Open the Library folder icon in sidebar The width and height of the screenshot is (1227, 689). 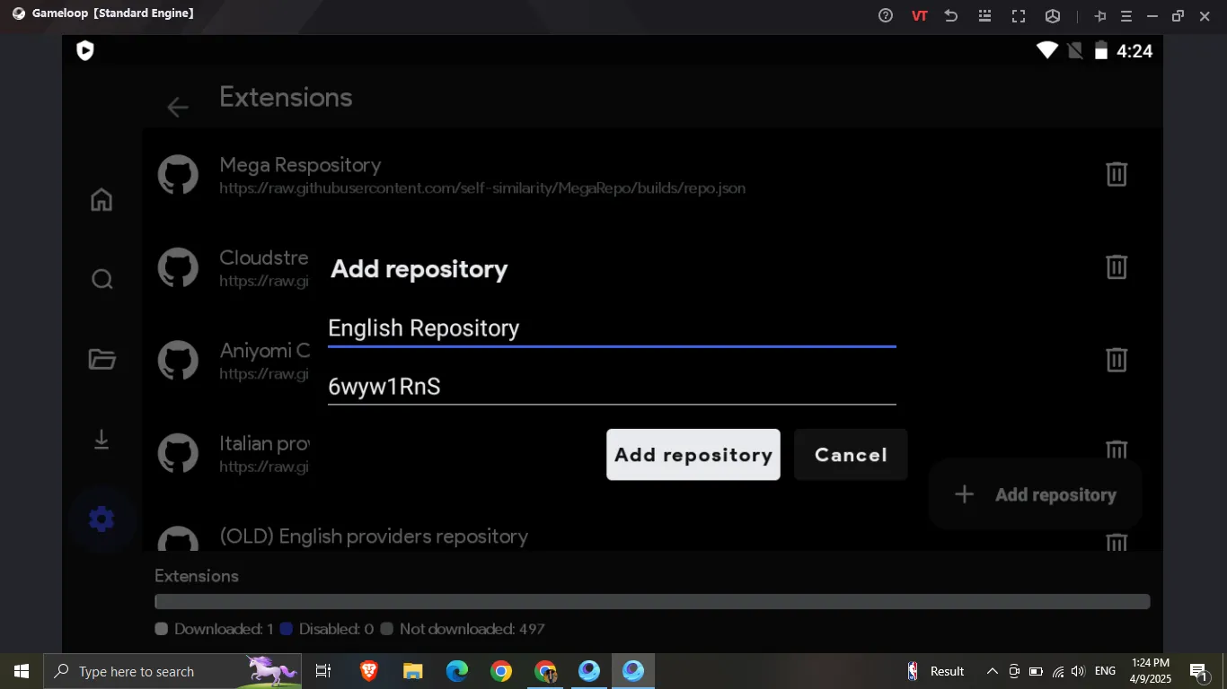(x=102, y=360)
